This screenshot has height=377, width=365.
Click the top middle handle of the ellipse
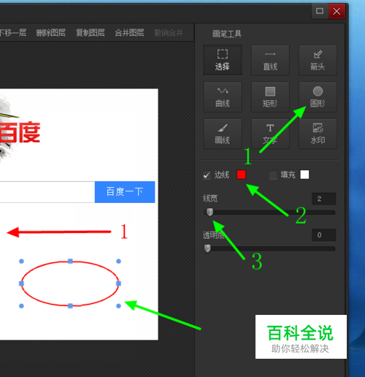(70, 262)
